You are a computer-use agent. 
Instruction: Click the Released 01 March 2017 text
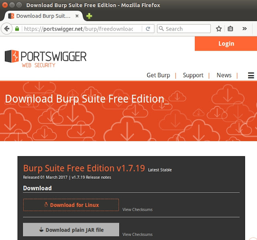[45, 177]
